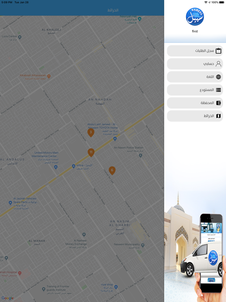226x302 pixels.
Task: Check the battery indicator in the status bar
Action: click(x=221, y=2)
